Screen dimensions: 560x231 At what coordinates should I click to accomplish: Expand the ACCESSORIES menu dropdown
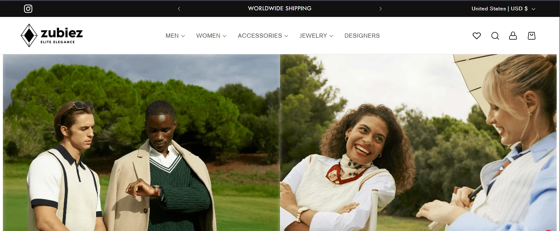pyautogui.click(x=263, y=36)
